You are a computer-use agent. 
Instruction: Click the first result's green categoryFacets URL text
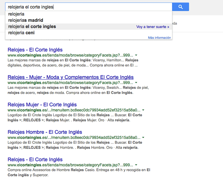pyautogui.click(x=70, y=55)
